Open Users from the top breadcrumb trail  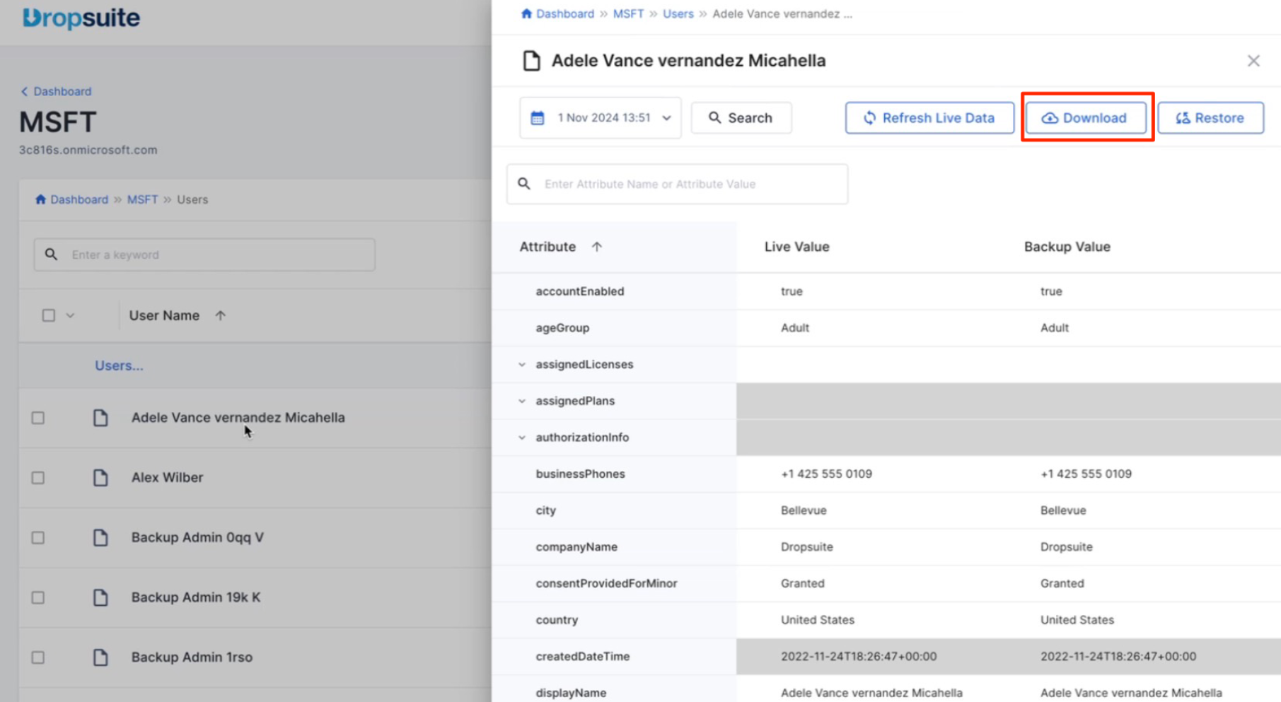click(678, 13)
